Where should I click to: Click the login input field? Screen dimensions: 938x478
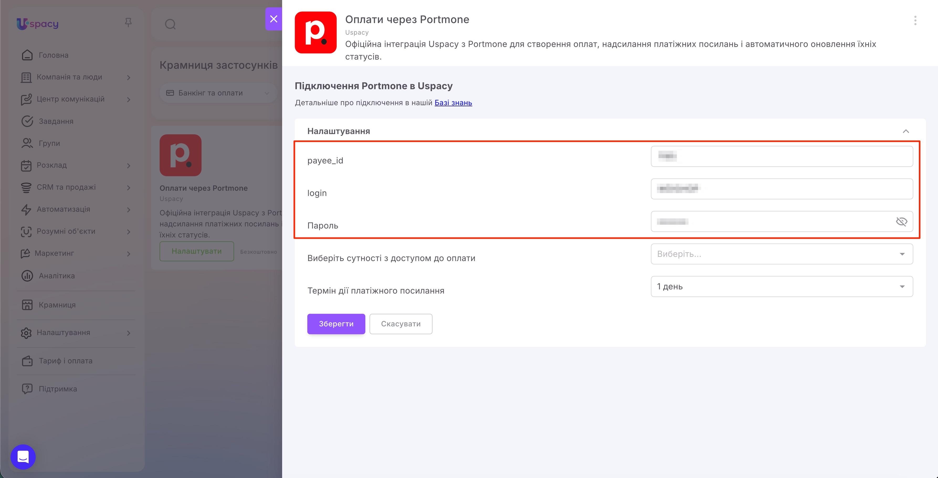coord(782,189)
